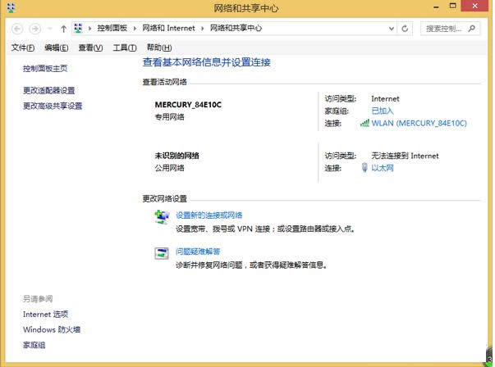This screenshot has height=367, width=495.
Task: Click 专用网络 network type text
Action: click(x=170, y=117)
